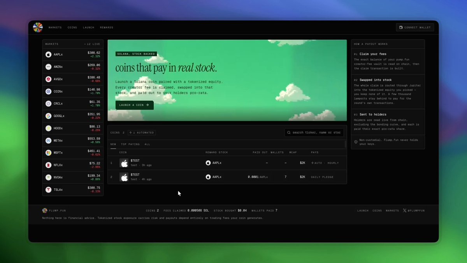
Task: Select the AMZNx market icon
Action: click(x=48, y=67)
